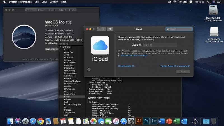Select Apple Pay in System Report sidebar
This screenshot has width=224, height=126.
click(69, 52)
